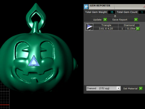Click the 3.61 X 4.20 size cell

[106, 29]
